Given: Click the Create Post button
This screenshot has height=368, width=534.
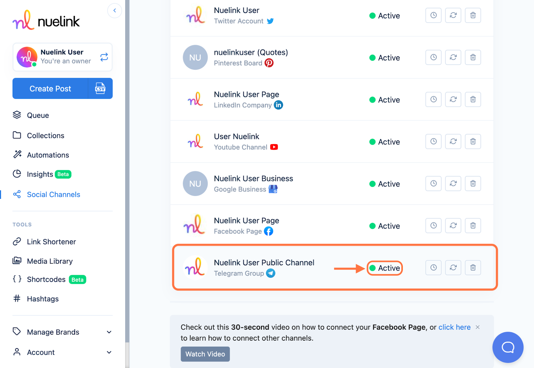Looking at the screenshot, I should (50, 88).
